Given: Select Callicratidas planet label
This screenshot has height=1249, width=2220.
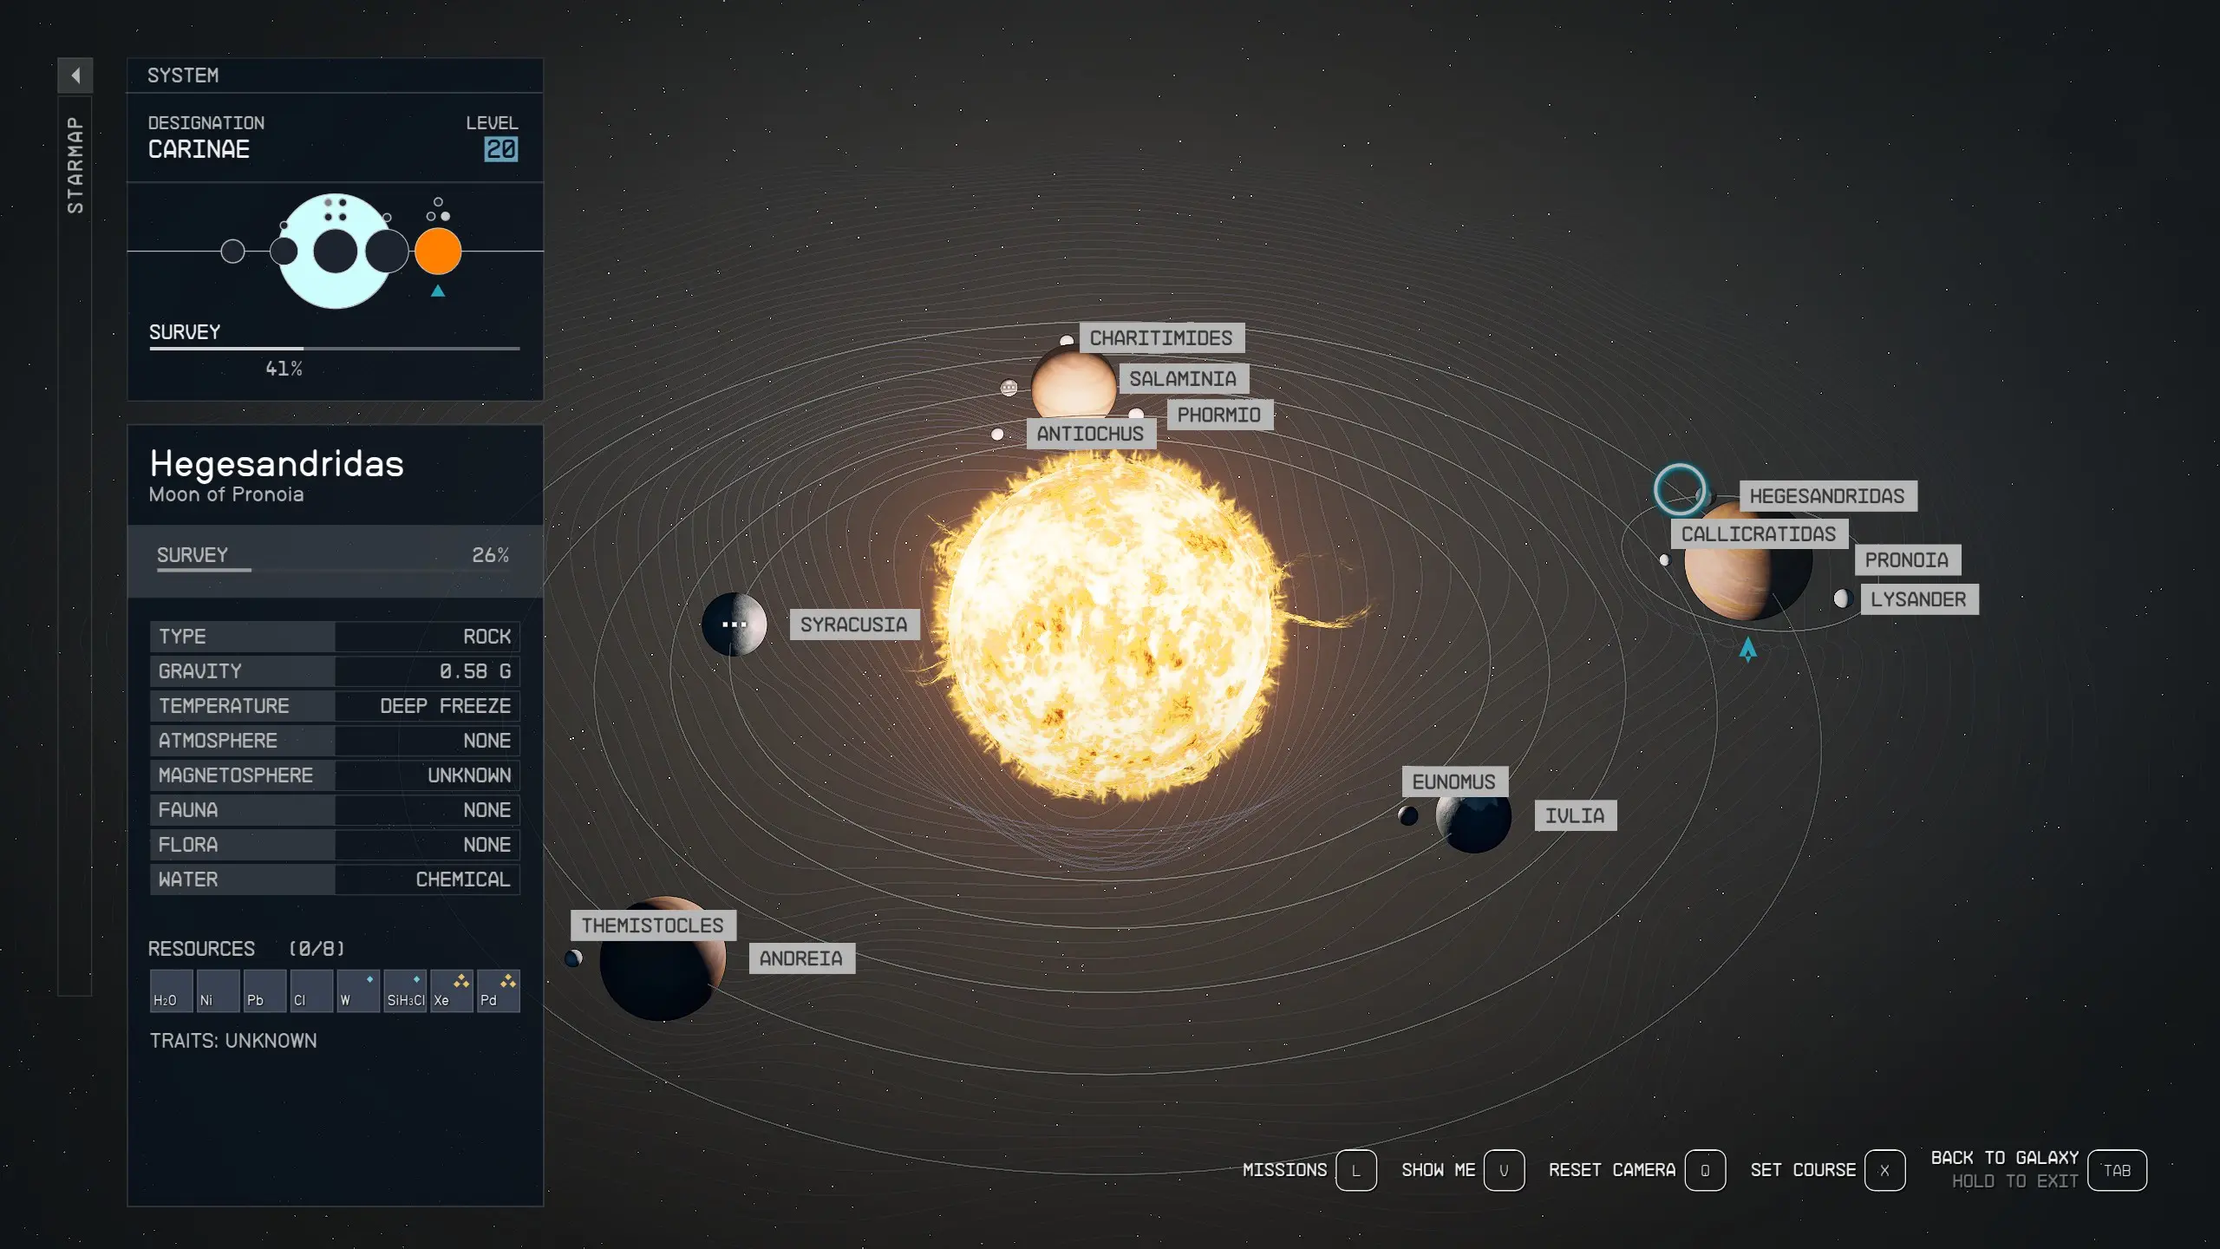Looking at the screenshot, I should [1761, 533].
